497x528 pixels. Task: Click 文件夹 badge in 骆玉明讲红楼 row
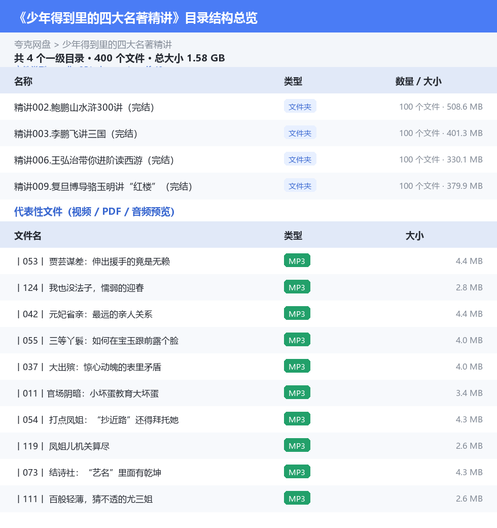click(x=300, y=185)
